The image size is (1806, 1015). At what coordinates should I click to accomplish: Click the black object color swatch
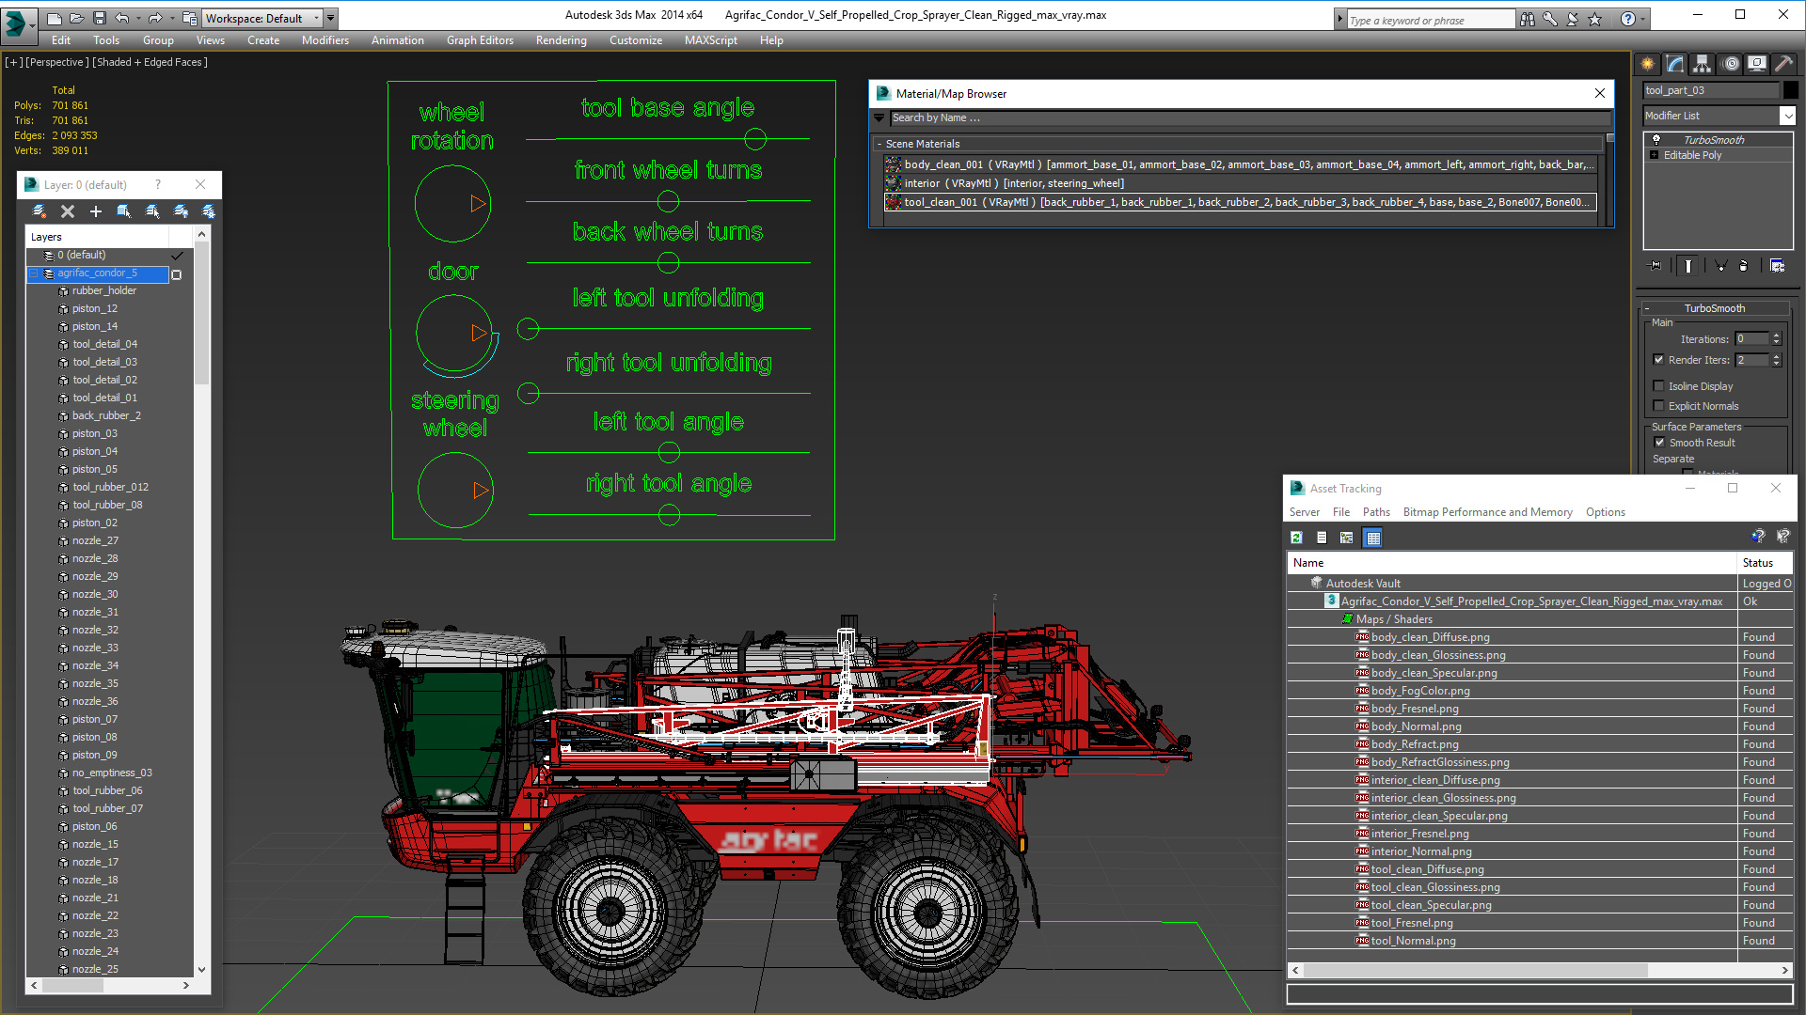1791,90
